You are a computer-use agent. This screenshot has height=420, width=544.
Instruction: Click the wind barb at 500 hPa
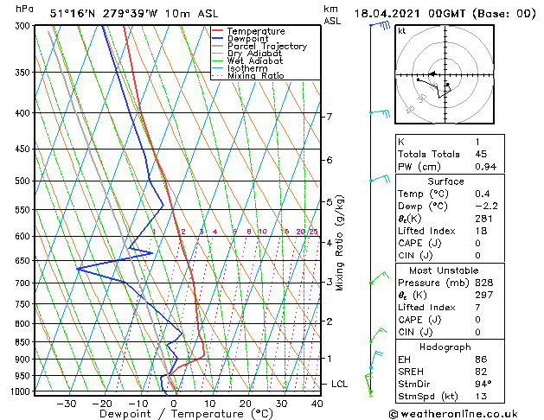point(380,179)
